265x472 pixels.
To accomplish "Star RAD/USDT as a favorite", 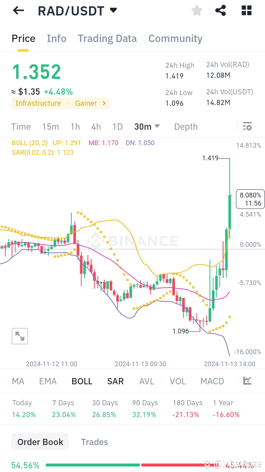I will tap(197, 10).
